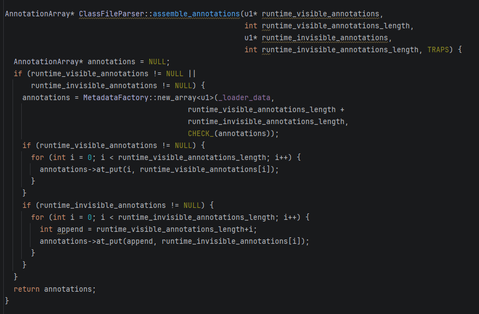Click the CHECK_ macro

201,133
